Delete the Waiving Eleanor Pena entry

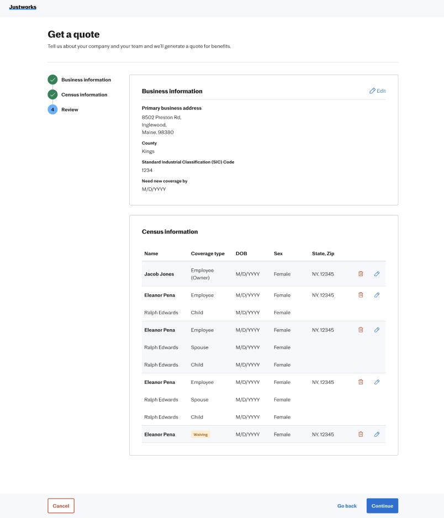[361, 435]
